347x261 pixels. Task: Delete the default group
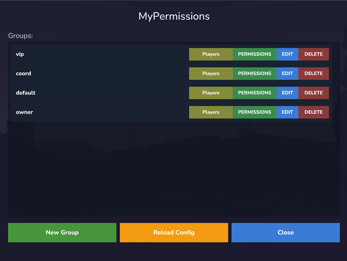tap(313, 93)
